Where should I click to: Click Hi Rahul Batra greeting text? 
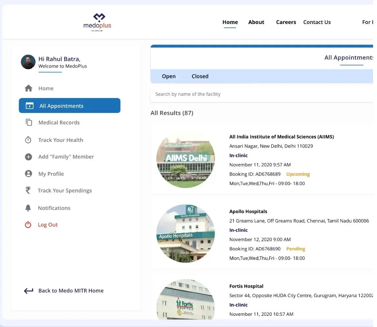click(60, 59)
